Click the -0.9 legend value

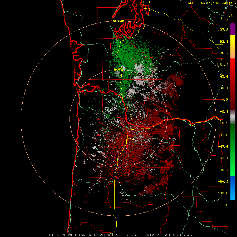pos(224,112)
